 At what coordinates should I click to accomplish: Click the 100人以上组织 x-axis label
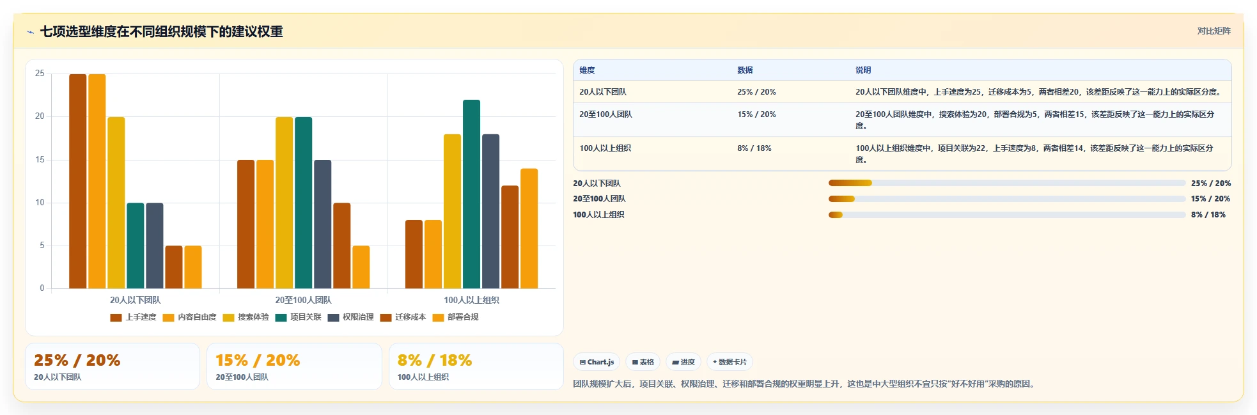pyautogui.click(x=471, y=300)
